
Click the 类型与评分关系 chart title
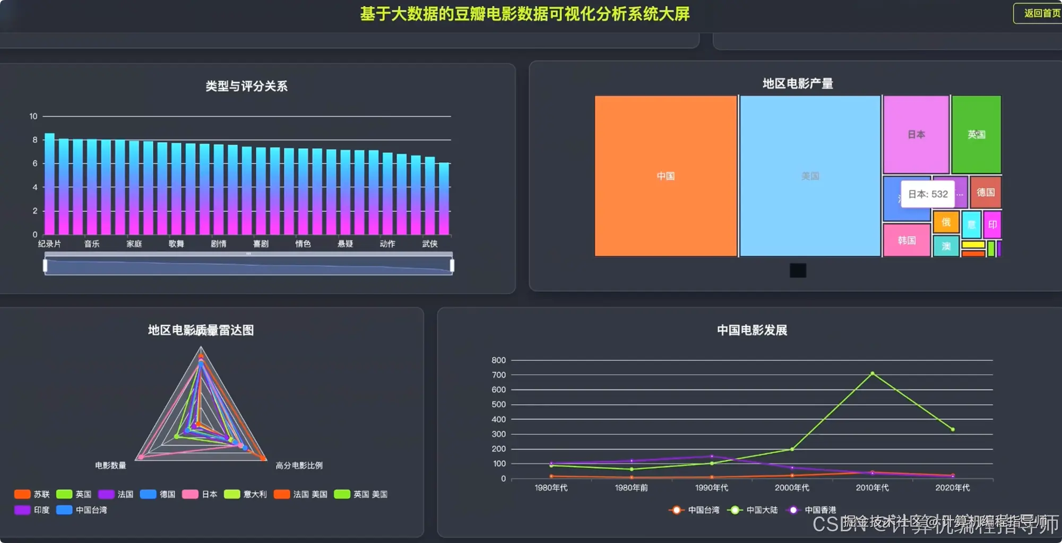point(247,86)
